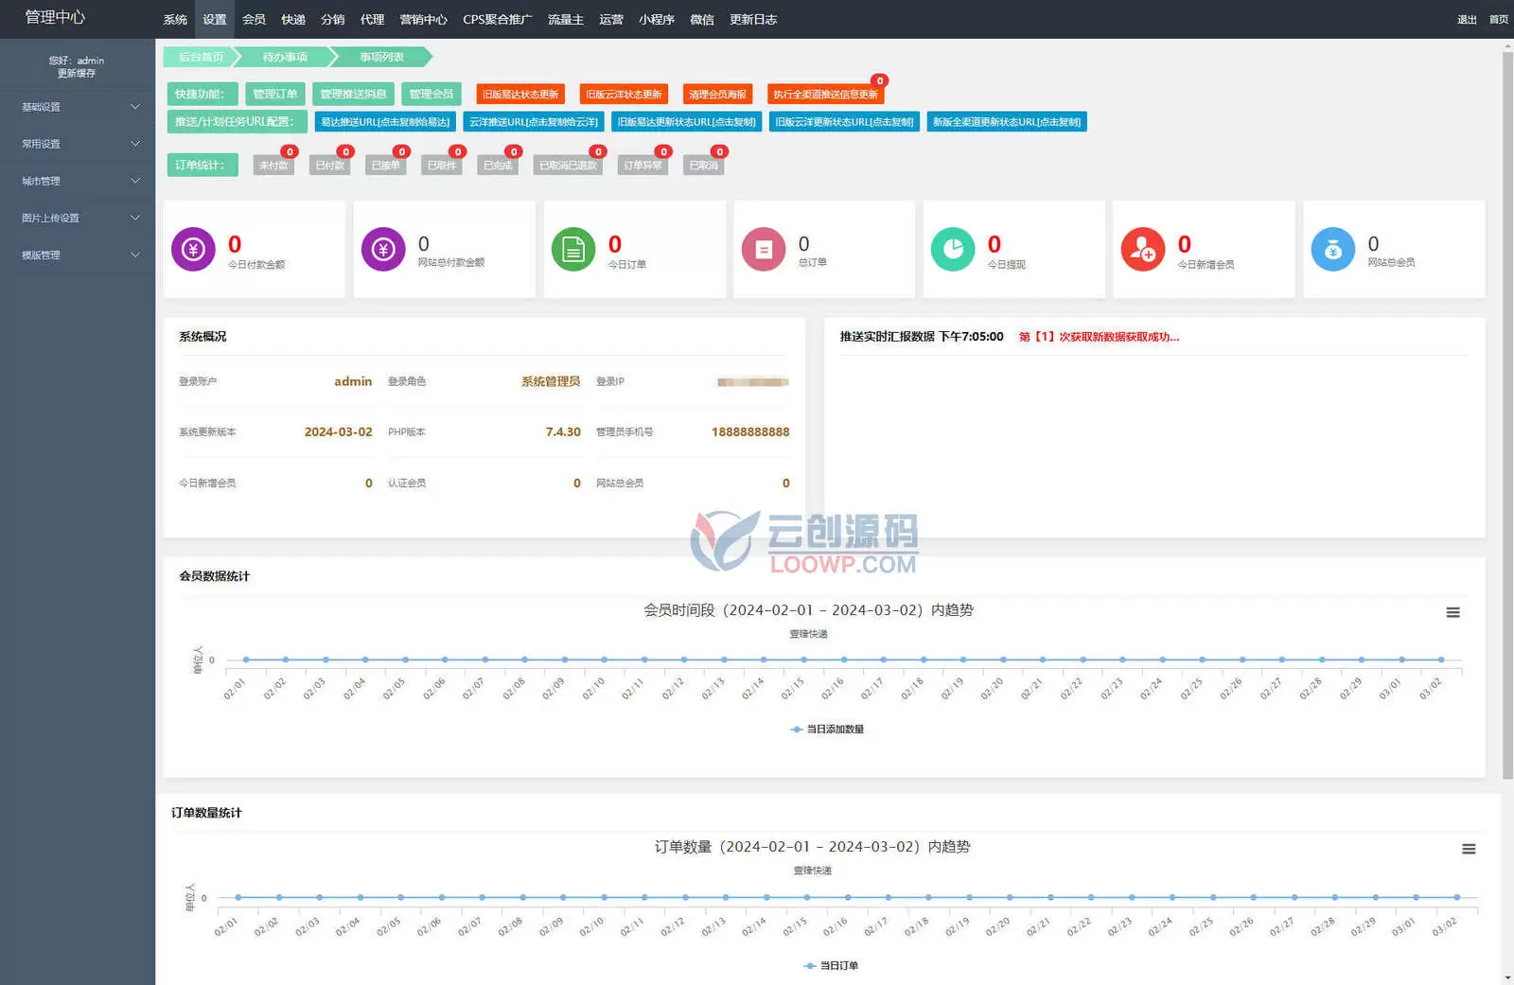Open the 设置 top menu
The height and width of the screenshot is (985, 1514).
(x=215, y=19)
